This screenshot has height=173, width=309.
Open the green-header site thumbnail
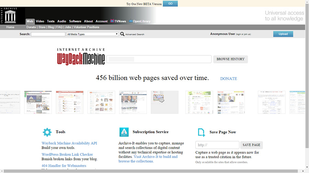pyautogui.click(x=199, y=102)
